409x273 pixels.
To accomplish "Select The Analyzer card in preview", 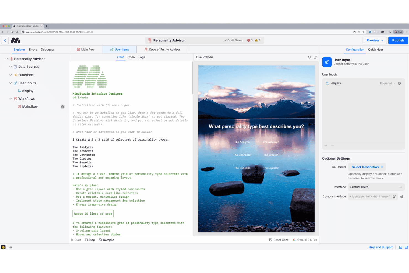I will 242,142.
